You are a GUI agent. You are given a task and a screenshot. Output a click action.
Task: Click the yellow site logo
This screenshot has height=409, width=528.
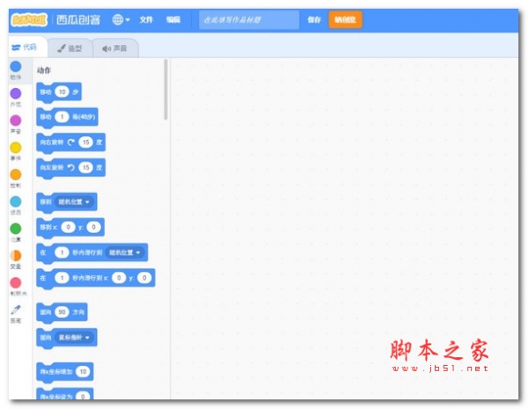pyautogui.click(x=29, y=20)
